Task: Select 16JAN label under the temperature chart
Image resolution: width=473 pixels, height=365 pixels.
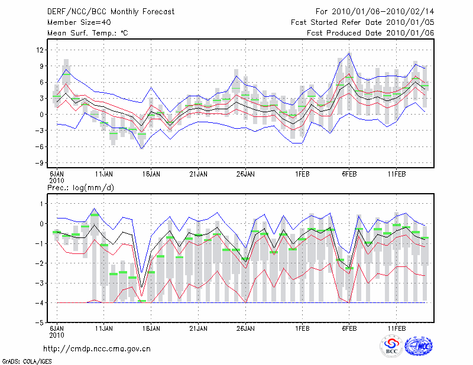Action: (151, 174)
